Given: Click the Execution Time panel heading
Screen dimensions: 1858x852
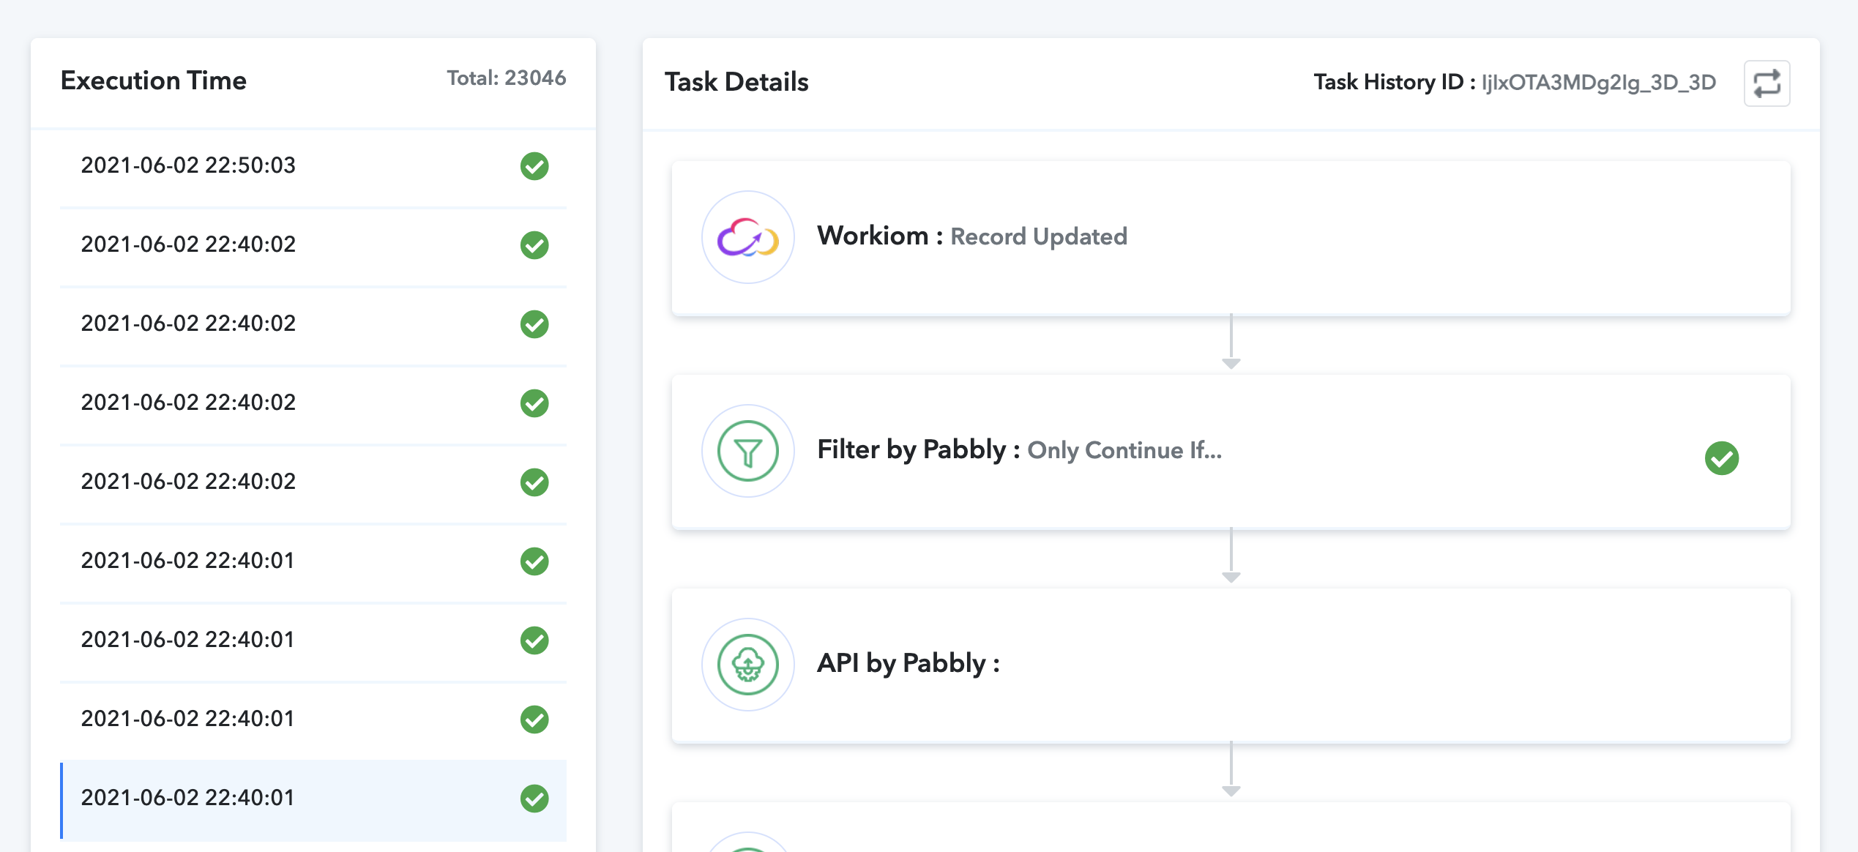Looking at the screenshot, I should click(154, 81).
